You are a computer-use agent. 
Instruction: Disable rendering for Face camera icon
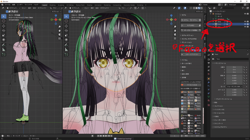pos(248,24)
